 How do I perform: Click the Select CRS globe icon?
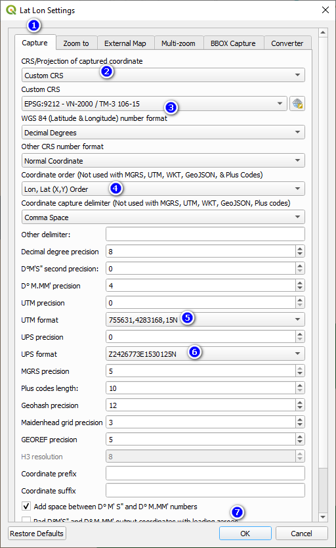point(297,103)
